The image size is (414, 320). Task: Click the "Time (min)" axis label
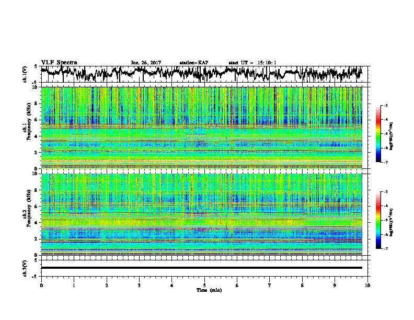point(209,290)
